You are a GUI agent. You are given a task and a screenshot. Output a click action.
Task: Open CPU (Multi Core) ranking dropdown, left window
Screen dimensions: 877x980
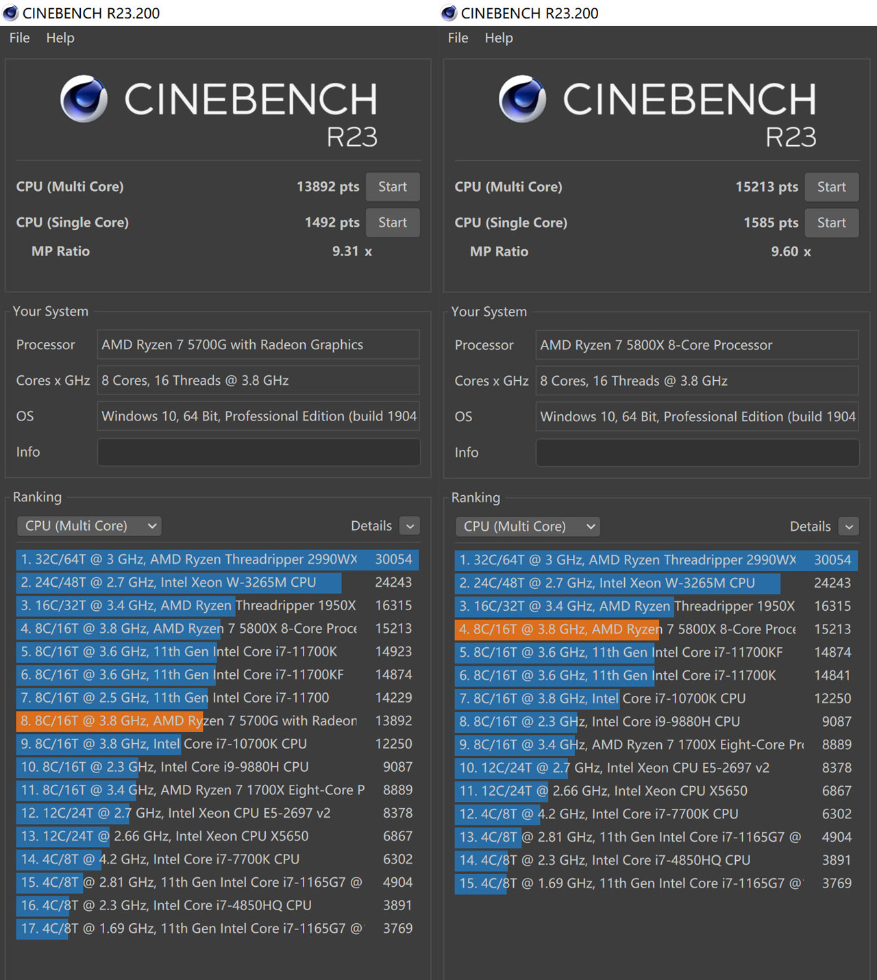[89, 526]
